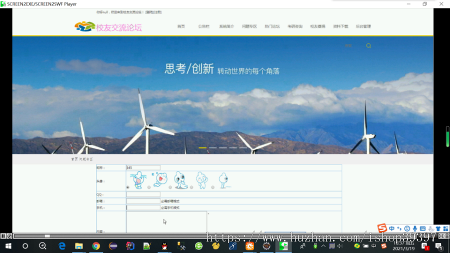Open Sogou soft keyboard icon

point(422,228)
